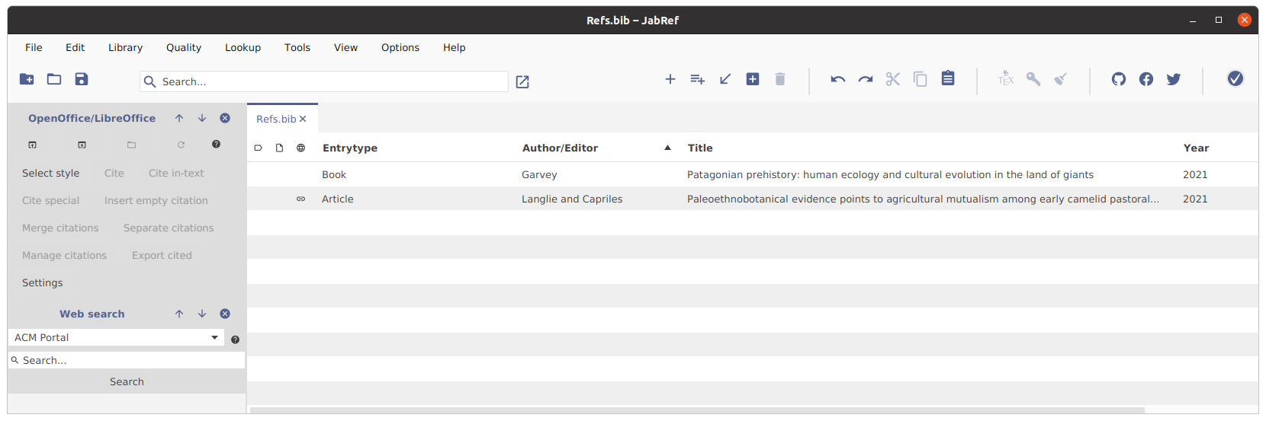The width and height of the screenshot is (1266, 421).
Task: Add entry from selected type list icon
Action: click(698, 79)
